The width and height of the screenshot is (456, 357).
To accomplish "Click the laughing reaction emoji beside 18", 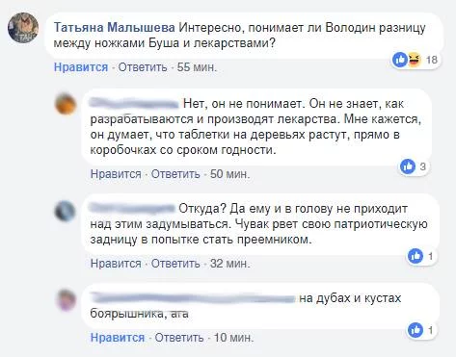I will tap(415, 60).
